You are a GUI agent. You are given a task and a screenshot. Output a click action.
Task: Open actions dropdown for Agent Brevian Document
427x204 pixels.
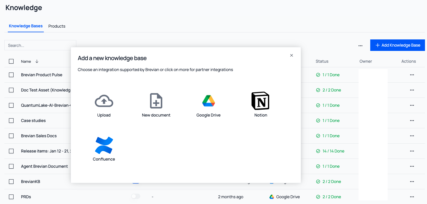(x=412, y=166)
